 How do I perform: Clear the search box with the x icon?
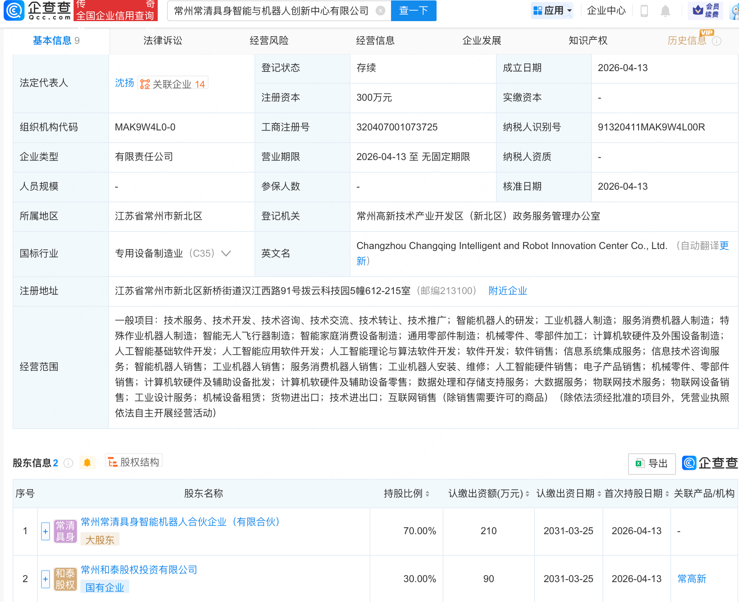point(380,11)
